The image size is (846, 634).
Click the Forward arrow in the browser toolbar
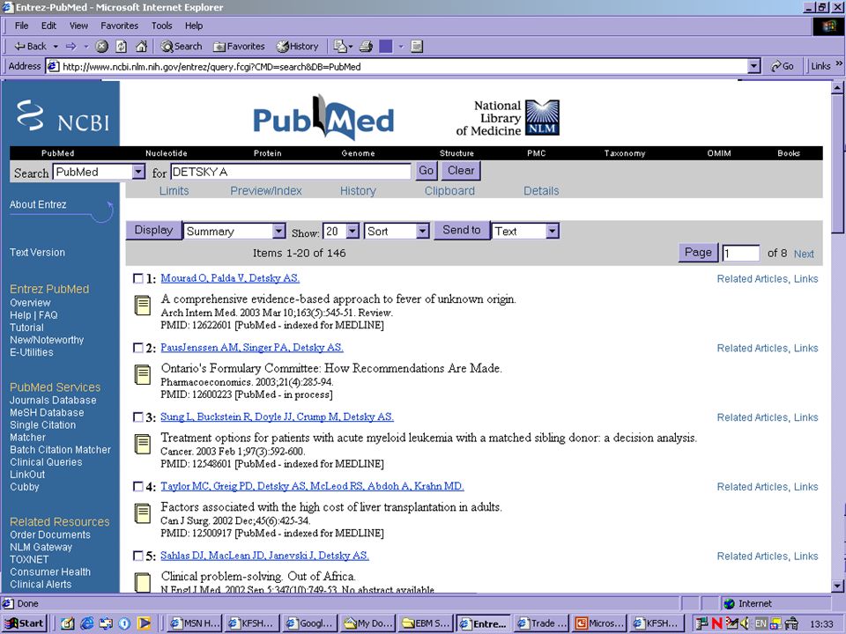coord(71,47)
